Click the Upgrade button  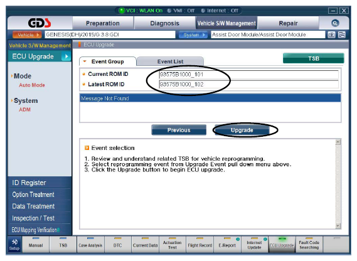click(x=242, y=130)
